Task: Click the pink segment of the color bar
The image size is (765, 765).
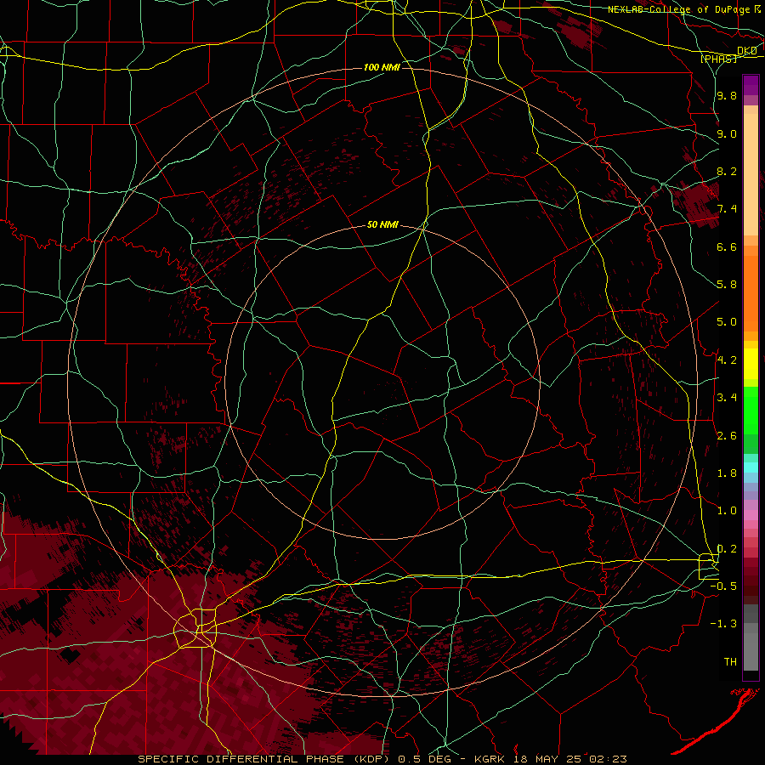Action: click(x=751, y=515)
